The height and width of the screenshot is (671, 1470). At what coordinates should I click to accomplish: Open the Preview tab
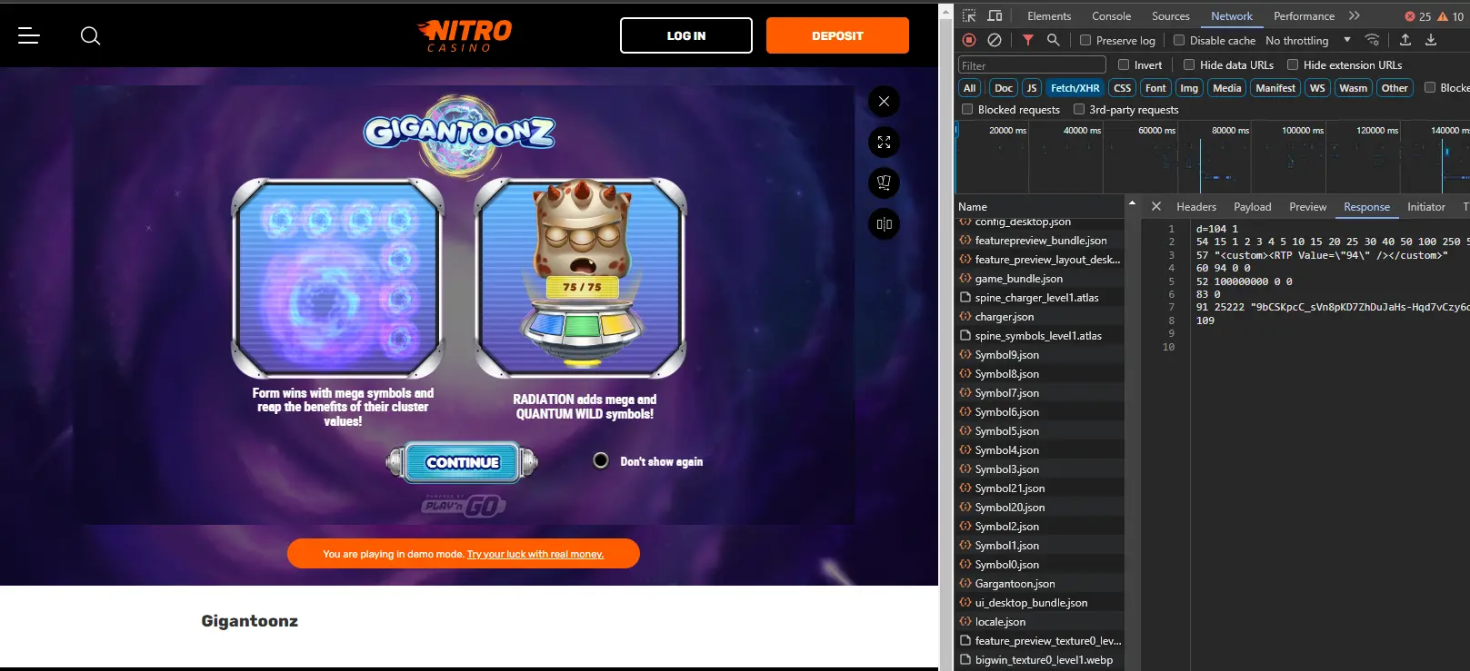click(x=1307, y=207)
